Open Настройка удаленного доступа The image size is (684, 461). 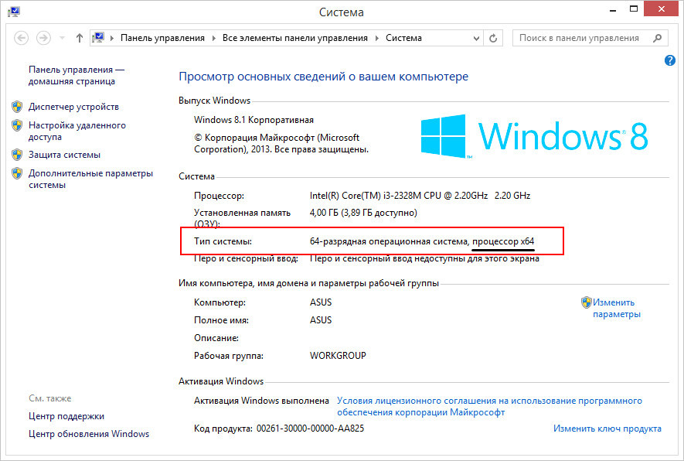[x=77, y=131]
